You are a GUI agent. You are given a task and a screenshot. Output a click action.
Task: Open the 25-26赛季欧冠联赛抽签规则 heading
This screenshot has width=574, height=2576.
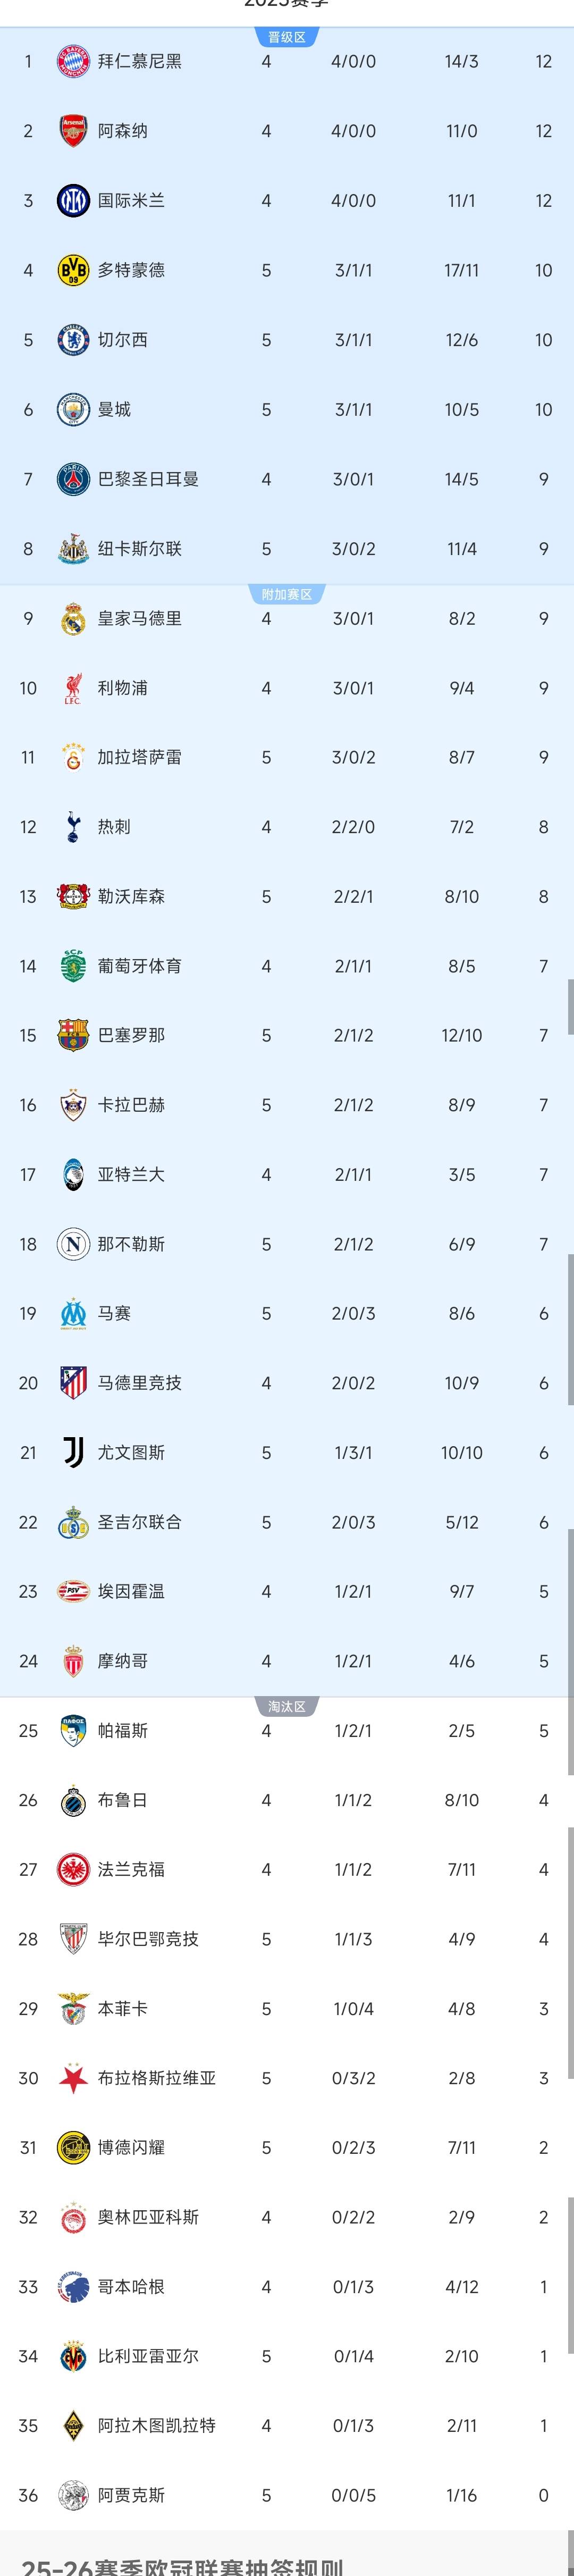[x=182, y=2565]
